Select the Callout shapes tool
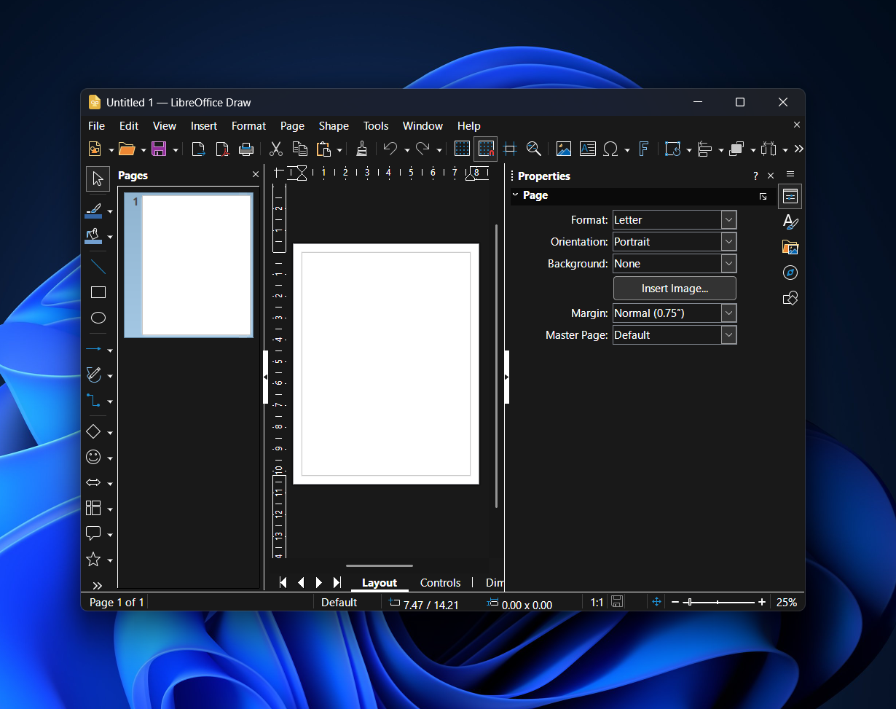The width and height of the screenshot is (896, 709). (93, 533)
